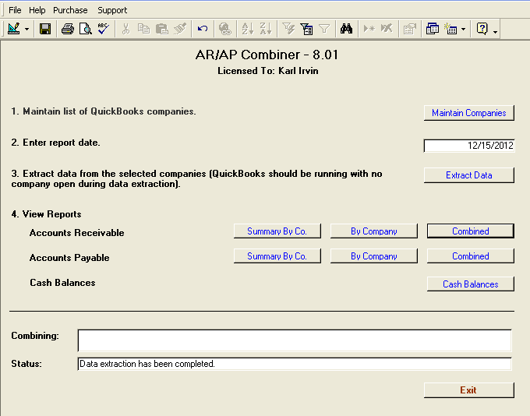The image size is (530, 416).
Task: Open the Support menu
Action: point(112,10)
